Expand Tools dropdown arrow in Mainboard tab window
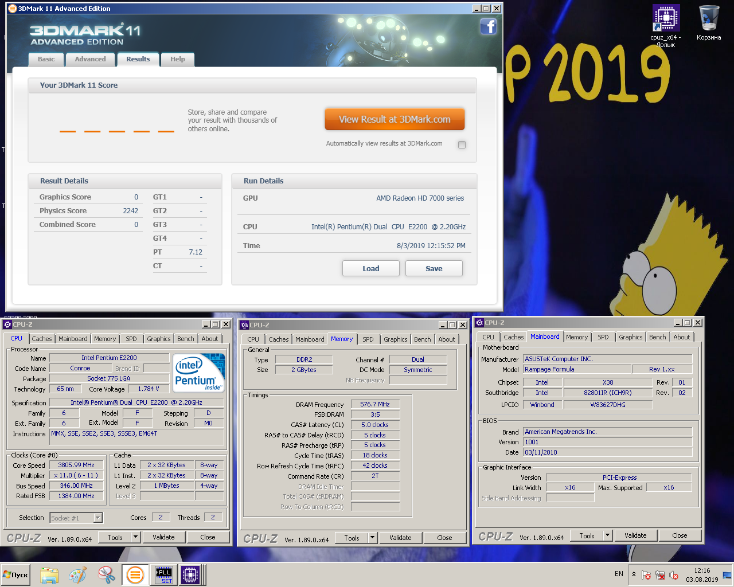This screenshot has height=587, width=734. click(x=608, y=535)
